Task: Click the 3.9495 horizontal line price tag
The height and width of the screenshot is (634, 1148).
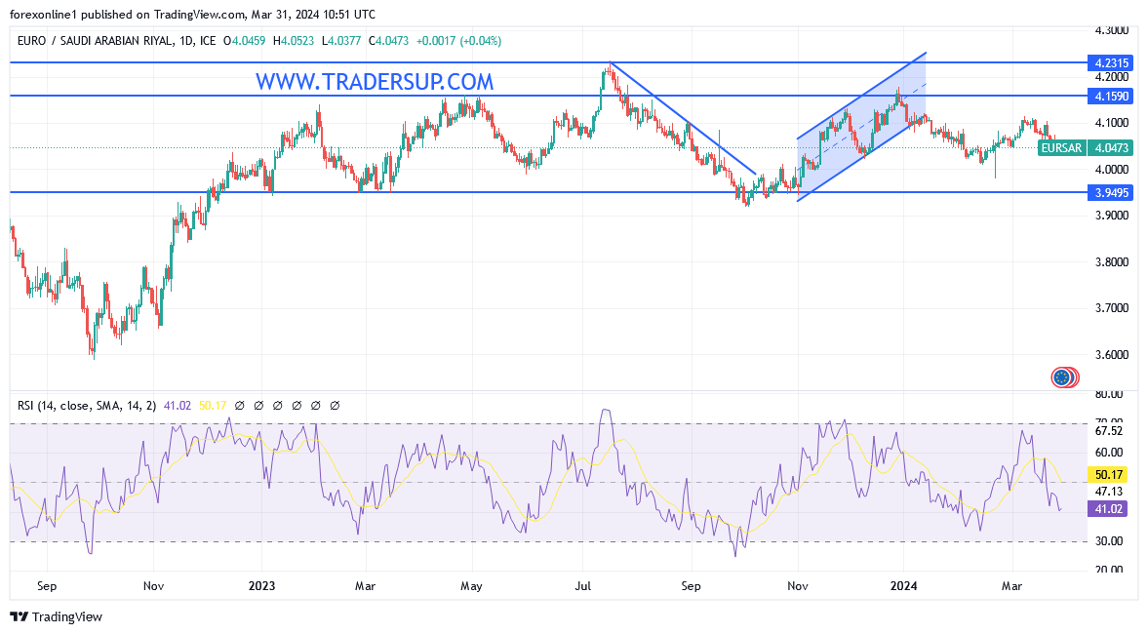Action: tap(1111, 192)
